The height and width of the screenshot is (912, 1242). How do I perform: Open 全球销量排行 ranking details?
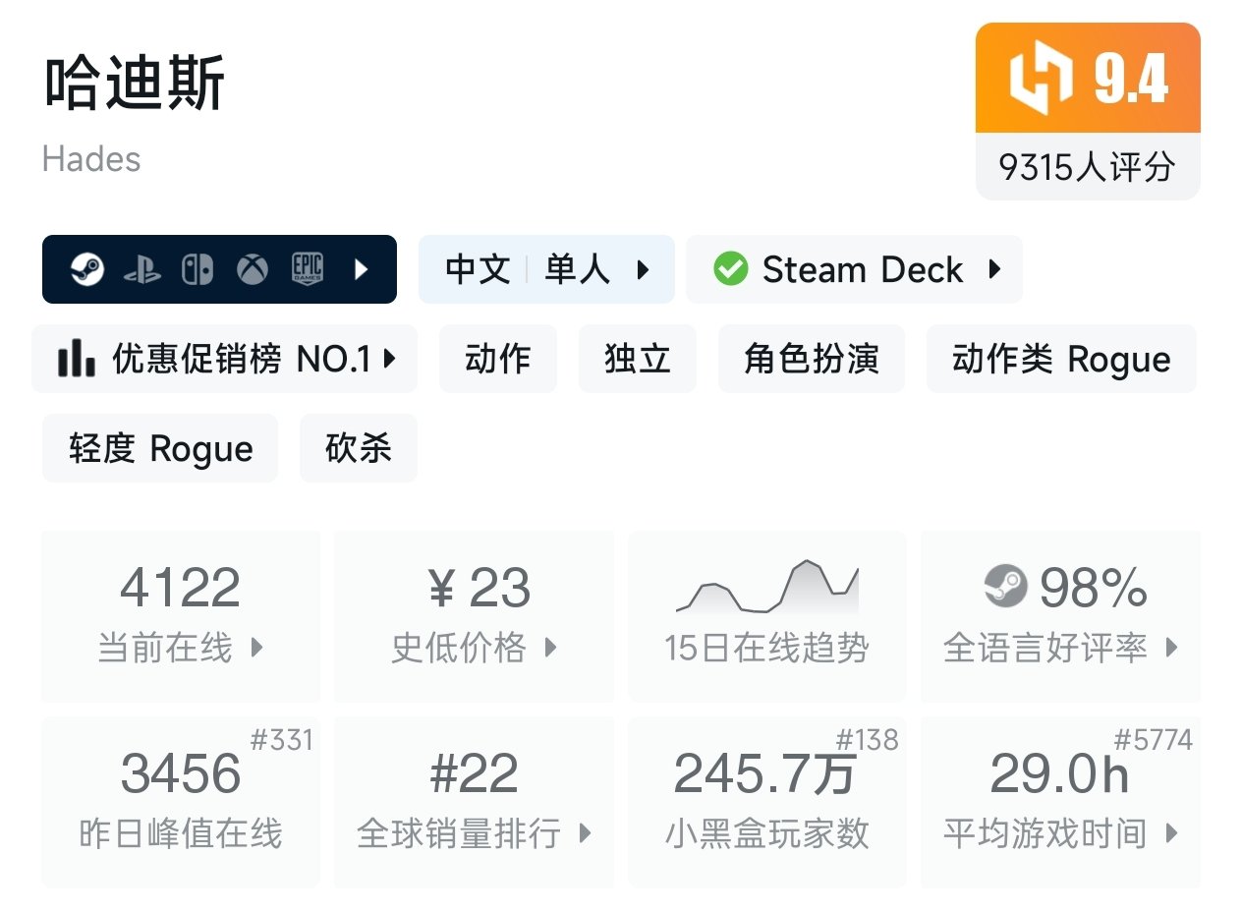click(x=475, y=802)
